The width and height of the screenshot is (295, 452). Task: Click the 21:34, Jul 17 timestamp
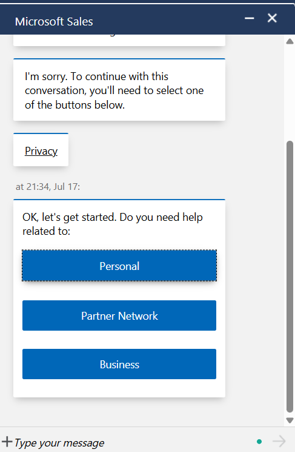pyautogui.click(x=48, y=187)
